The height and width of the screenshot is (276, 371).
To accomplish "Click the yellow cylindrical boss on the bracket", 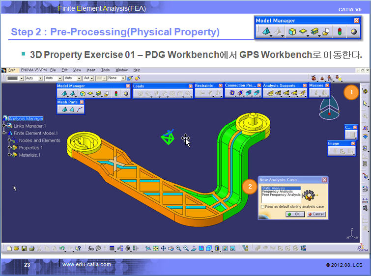I will (253, 124).
